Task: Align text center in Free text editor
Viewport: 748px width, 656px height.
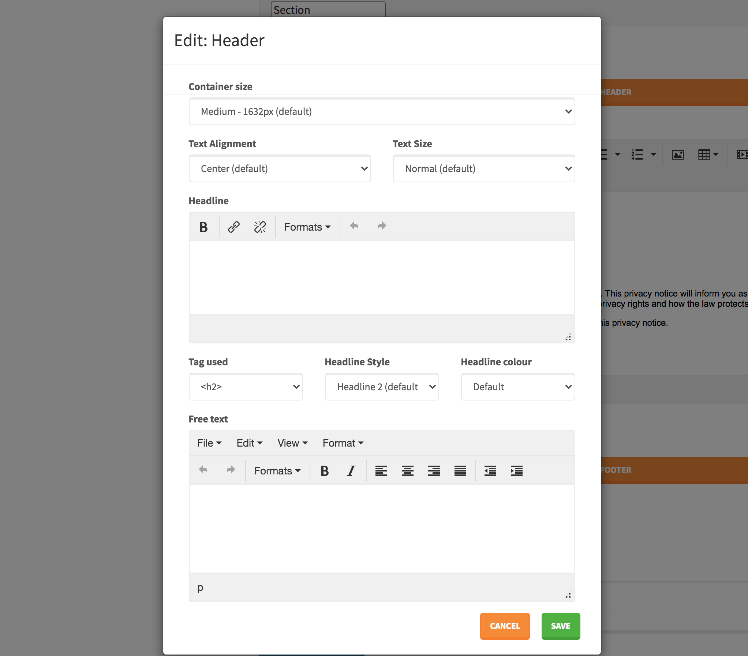Action: (x=407, y=471)
